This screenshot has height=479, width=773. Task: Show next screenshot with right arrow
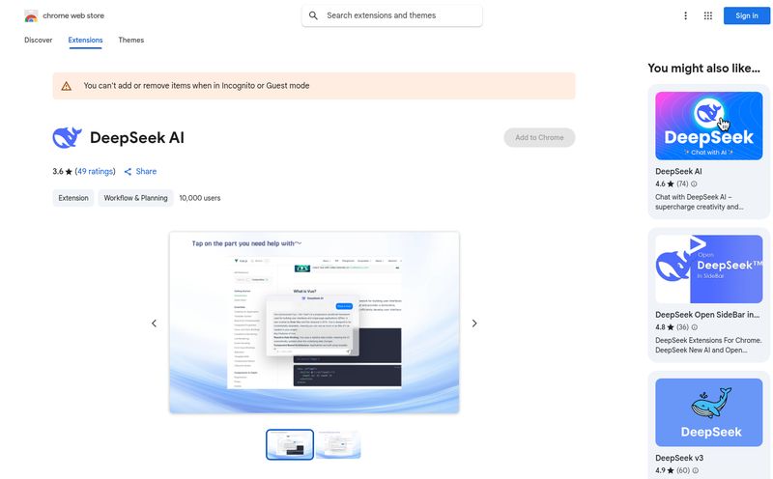(x=474, y=324)
